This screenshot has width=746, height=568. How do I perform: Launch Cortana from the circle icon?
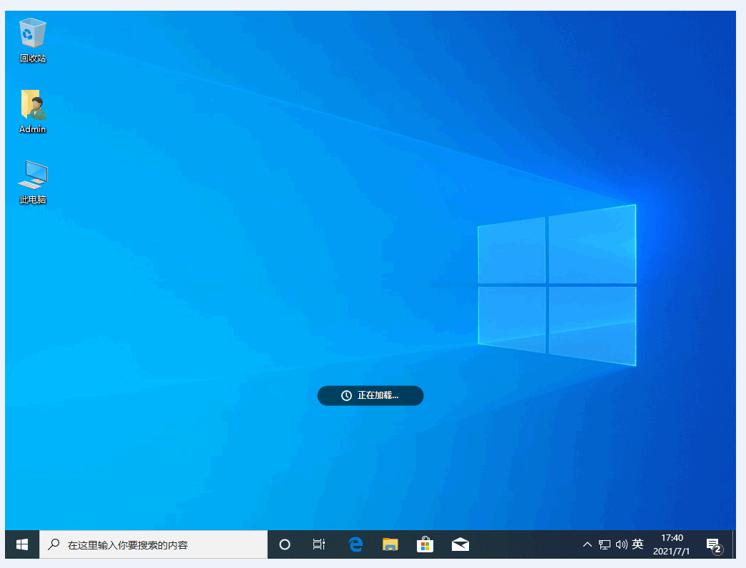[285, 544]
